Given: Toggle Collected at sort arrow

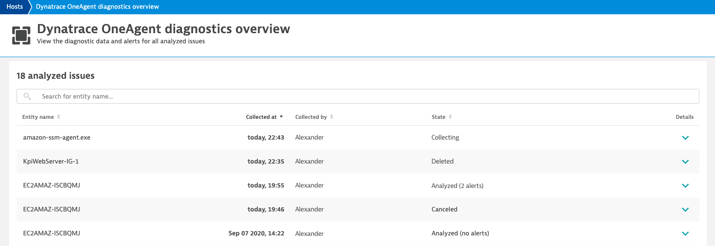Looking at the screenshot, I should pyautogui.click(x=281, y=117).
